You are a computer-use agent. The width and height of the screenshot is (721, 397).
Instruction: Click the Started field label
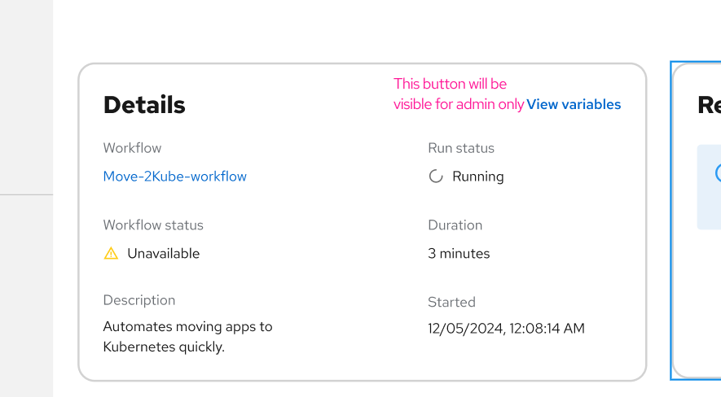click(451, 303)
